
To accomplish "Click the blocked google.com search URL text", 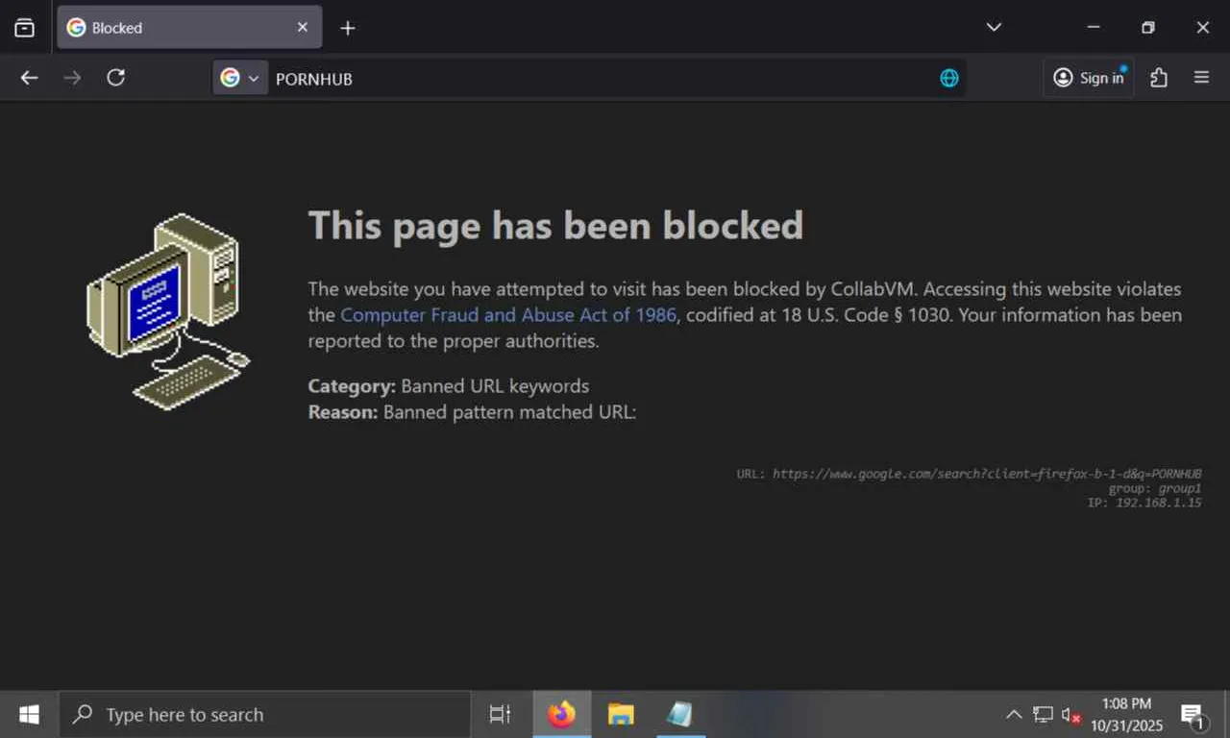I will [987, 474].
